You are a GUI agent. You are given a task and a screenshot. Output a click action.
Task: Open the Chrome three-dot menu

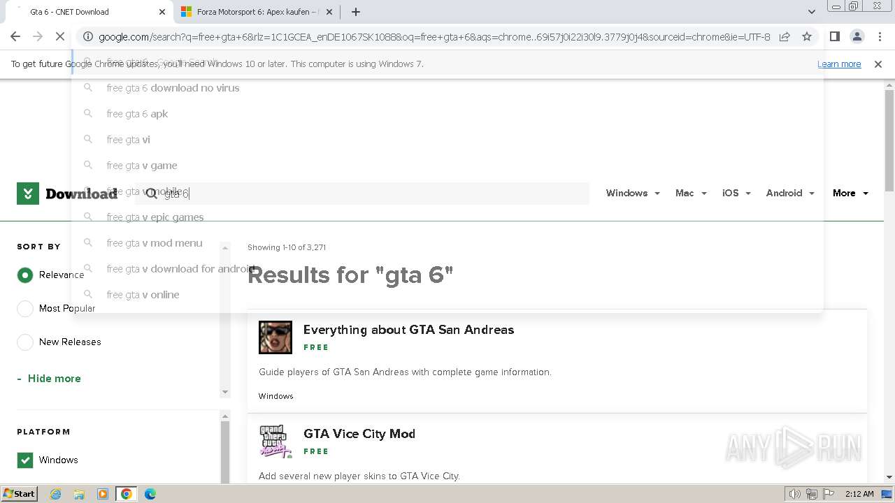pyautogui.click(x=880, y=36)
